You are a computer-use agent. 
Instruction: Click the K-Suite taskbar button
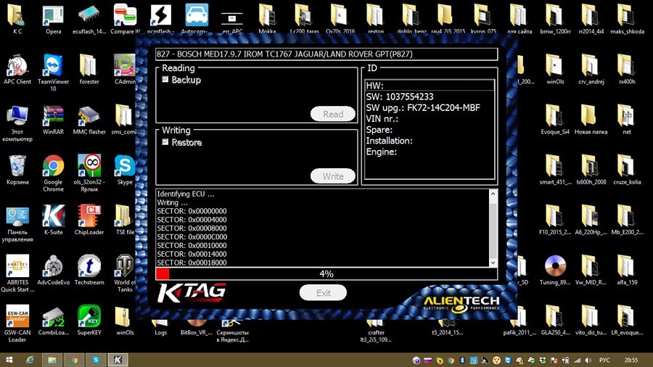pyautogui.click(x=118, y=360)
